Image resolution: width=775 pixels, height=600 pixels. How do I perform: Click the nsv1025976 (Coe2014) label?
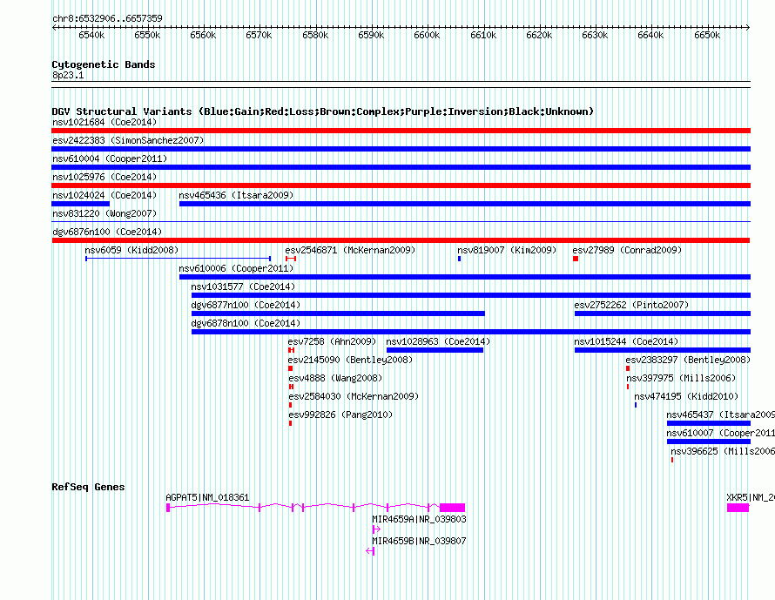(x=104, y=177)
